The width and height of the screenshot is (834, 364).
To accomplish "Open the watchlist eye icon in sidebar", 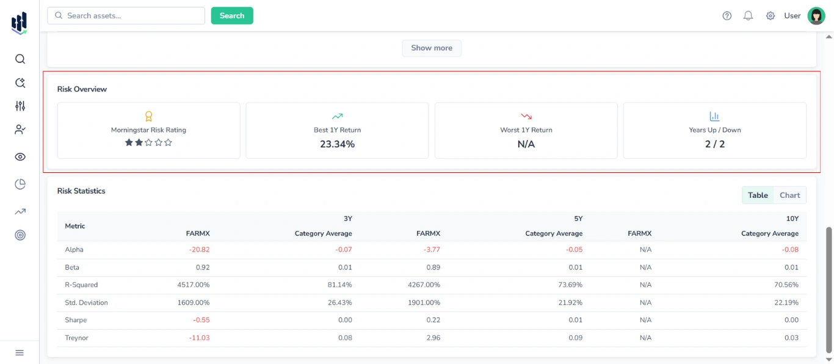I will tap(20, 156).
